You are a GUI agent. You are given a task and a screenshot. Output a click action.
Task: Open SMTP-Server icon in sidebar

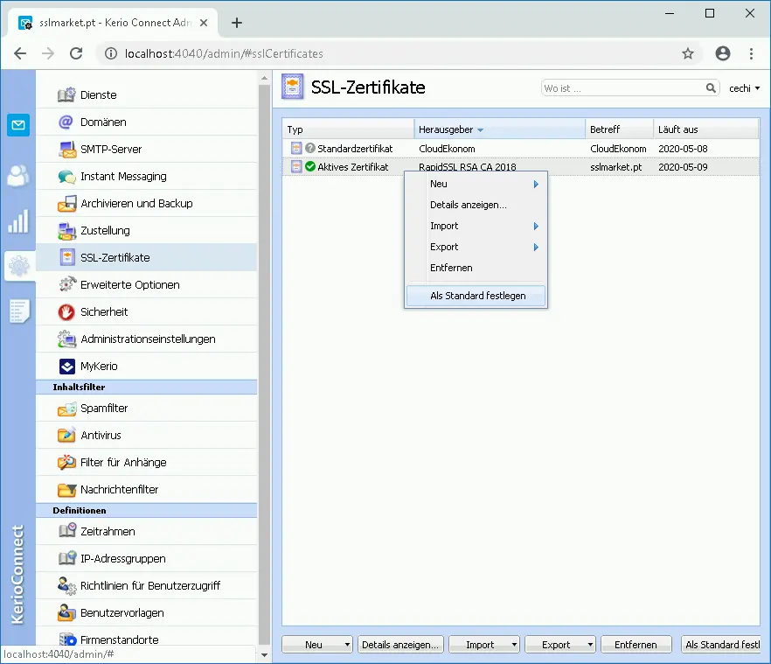66,149
